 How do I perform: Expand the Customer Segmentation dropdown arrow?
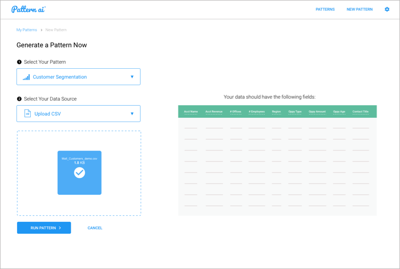132,77
